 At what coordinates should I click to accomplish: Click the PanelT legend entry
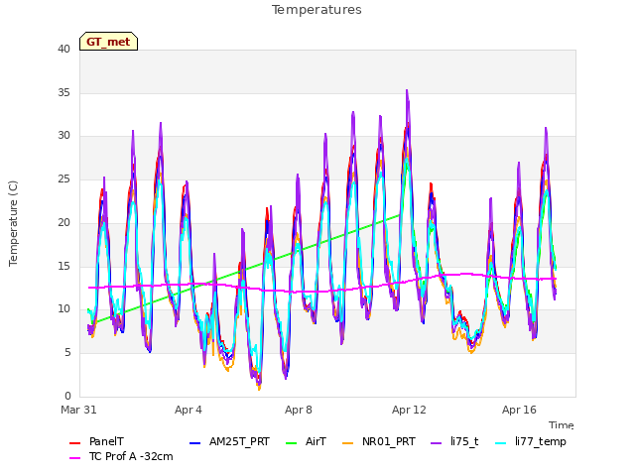pyautogui.click(x=97, y=441)
